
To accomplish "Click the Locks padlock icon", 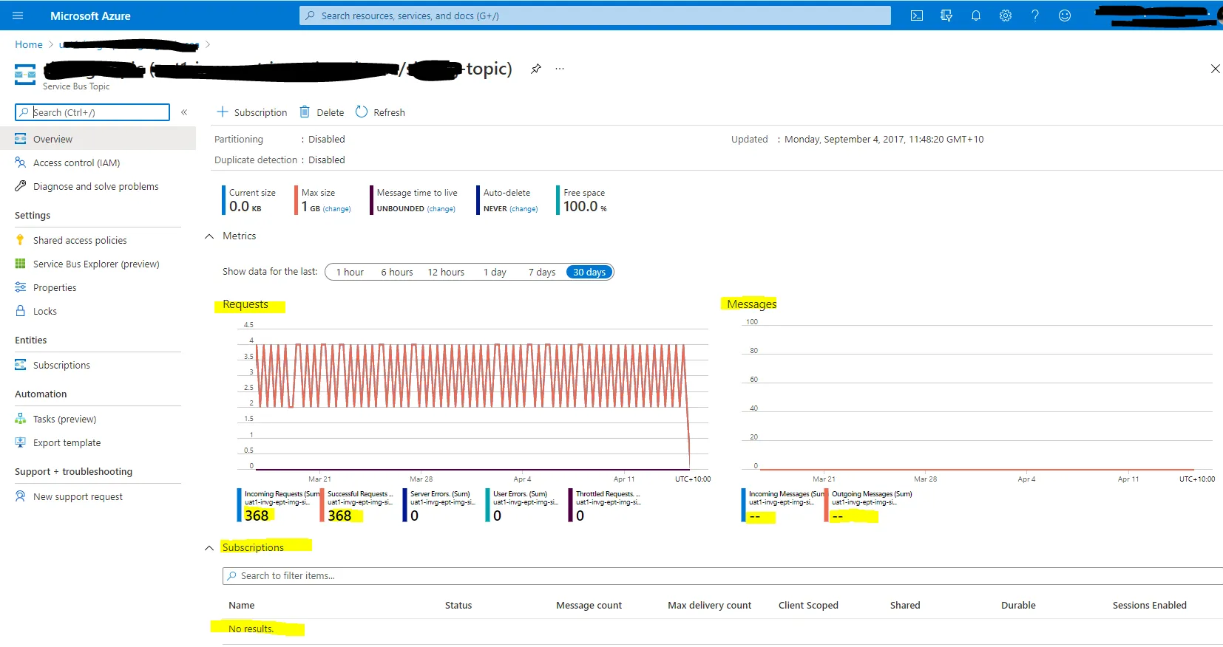I will (x=21, y=311).
